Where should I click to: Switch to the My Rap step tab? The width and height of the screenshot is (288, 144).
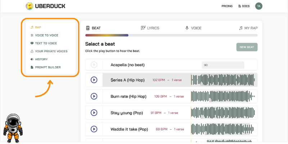248,28
